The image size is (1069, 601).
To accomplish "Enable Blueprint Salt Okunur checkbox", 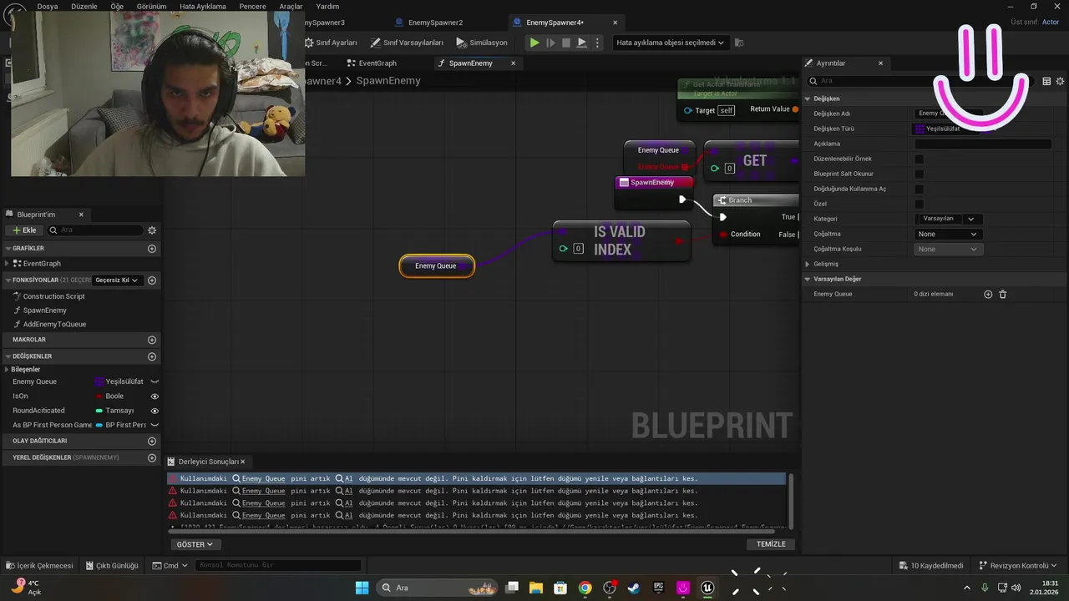I will (920, 174).
